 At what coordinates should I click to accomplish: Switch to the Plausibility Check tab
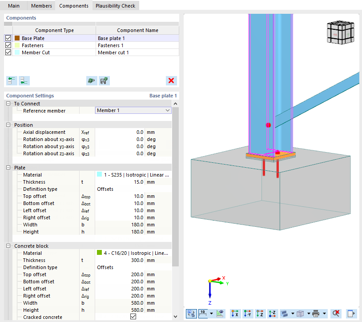(115, 6)
